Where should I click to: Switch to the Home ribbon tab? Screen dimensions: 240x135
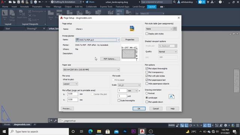click(5, 7)
